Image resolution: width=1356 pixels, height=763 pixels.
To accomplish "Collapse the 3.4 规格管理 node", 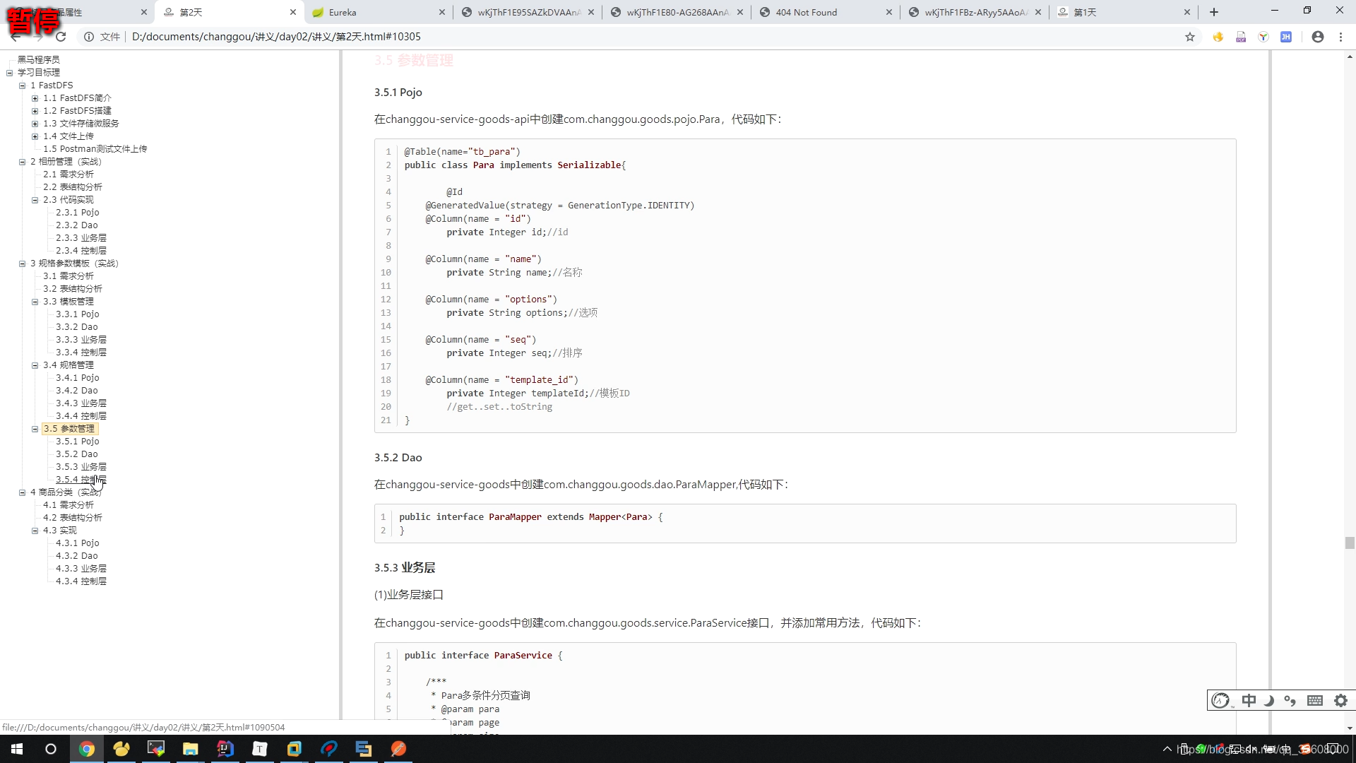I will 35,365.
